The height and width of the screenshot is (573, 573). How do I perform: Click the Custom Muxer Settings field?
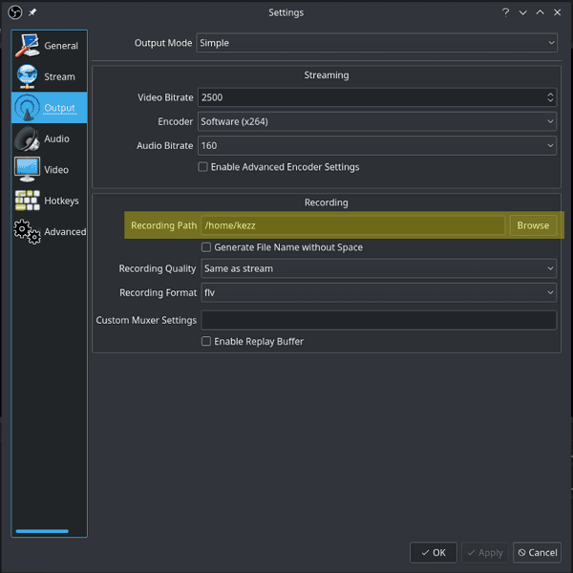click(378, 321)
